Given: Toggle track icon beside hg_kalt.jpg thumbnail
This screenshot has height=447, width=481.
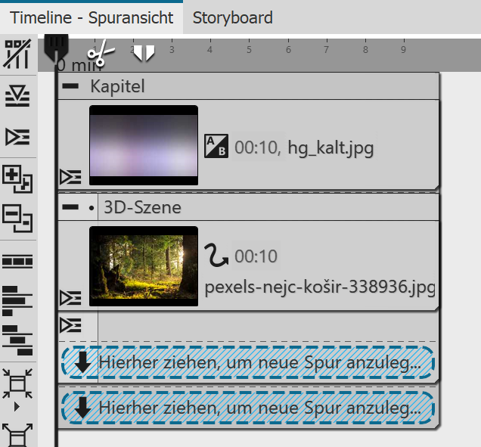Looking at the screenshot, I should click(x=70, y=177).
